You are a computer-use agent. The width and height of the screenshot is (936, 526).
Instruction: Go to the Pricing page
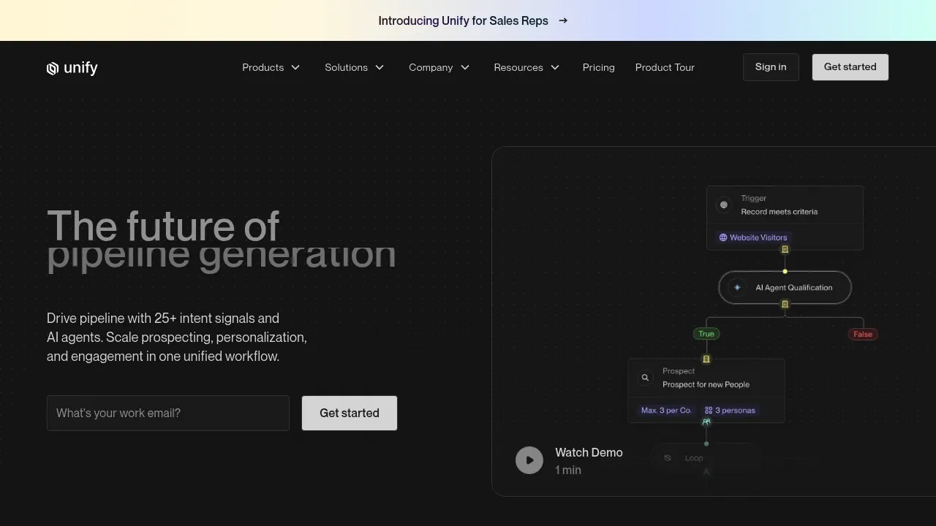598,67
